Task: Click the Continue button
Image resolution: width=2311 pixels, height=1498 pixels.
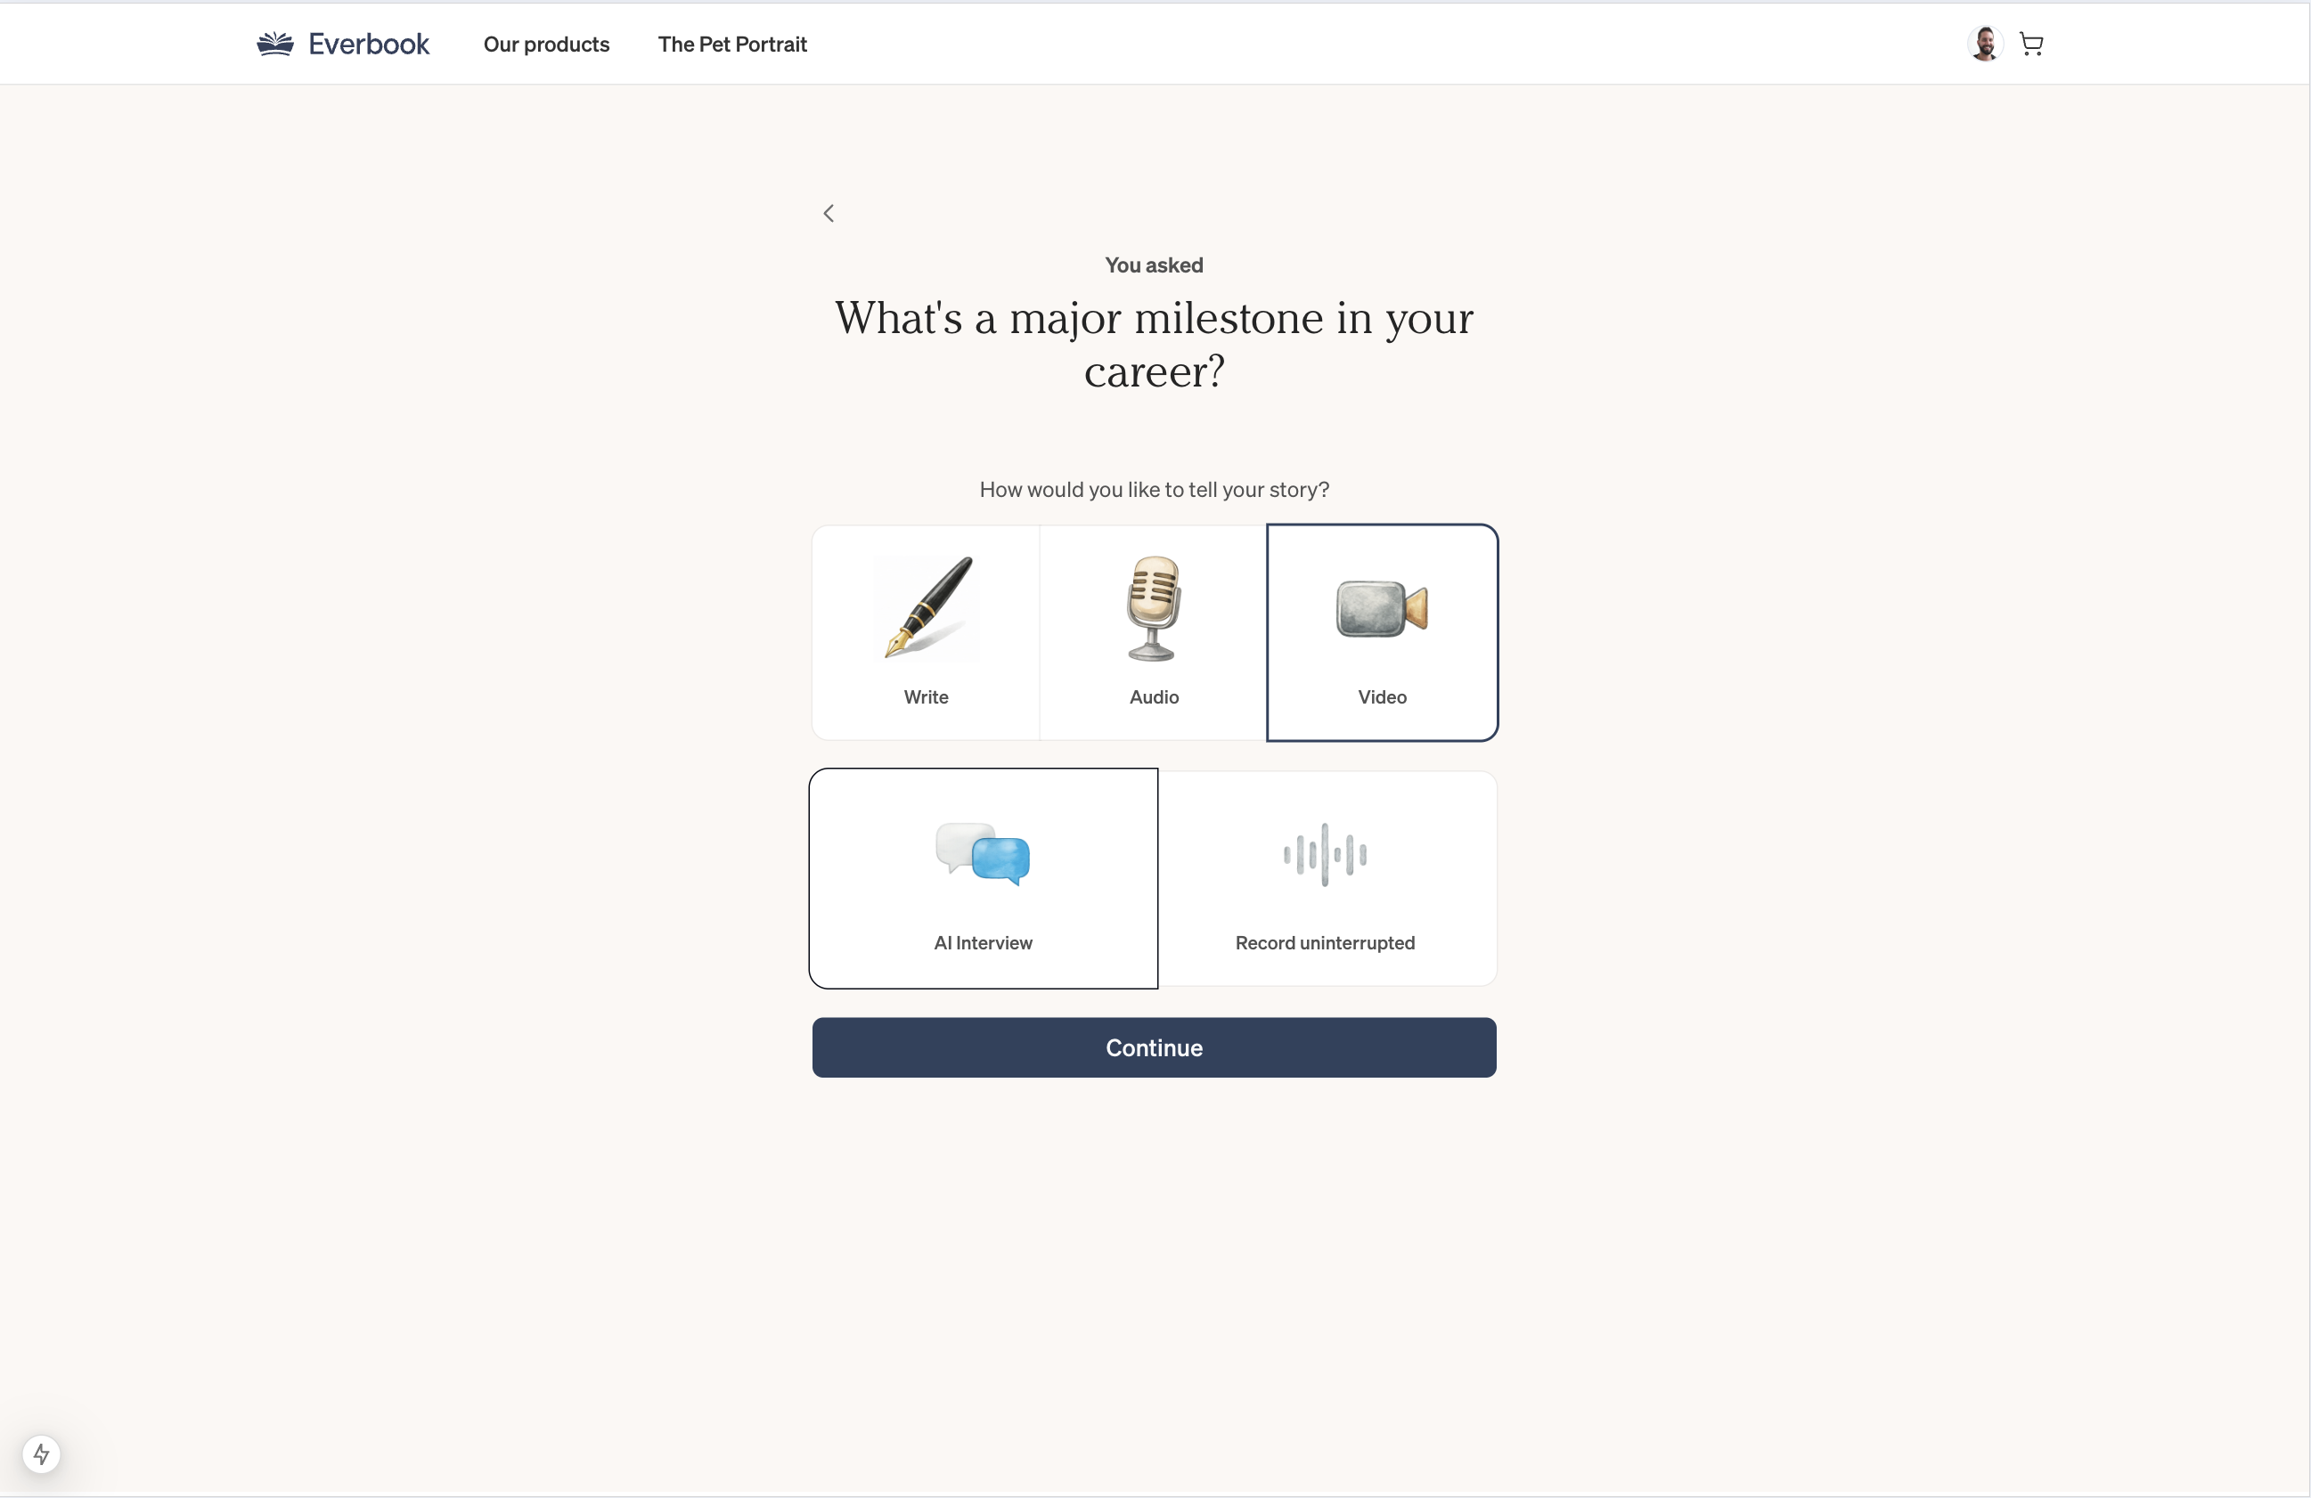Action: (x=1155, y=1047)
